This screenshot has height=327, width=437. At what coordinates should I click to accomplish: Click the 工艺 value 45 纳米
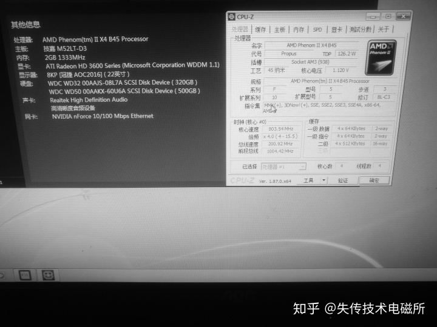(x=276, y=70)
